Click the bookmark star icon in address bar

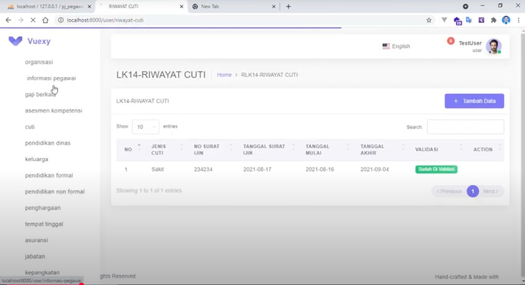click(x=429, y=20)
